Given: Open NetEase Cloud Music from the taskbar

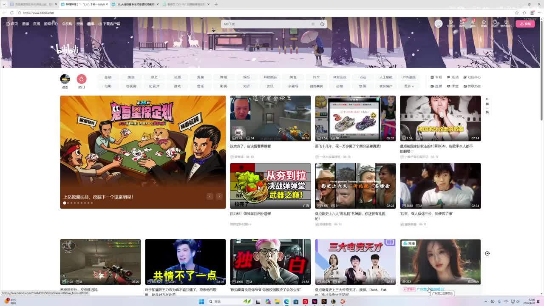Looking at the screenshot, I should coord(305,302).
